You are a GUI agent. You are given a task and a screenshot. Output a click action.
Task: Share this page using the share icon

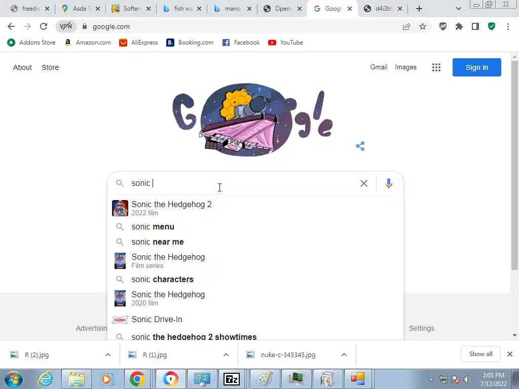406,26
